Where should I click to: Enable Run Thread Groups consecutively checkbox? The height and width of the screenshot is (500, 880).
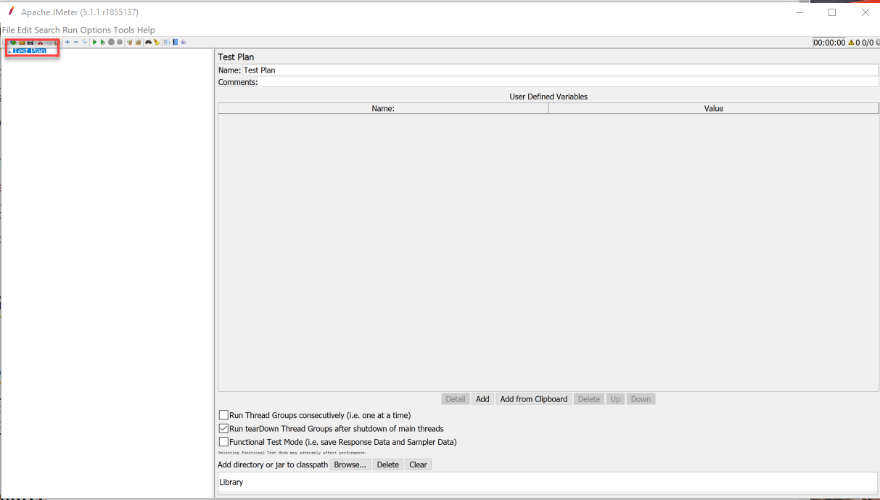click(223, 415)
